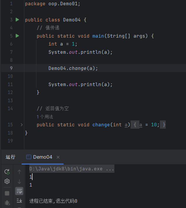Click line number 11 in the gutter

coord(10,84)
